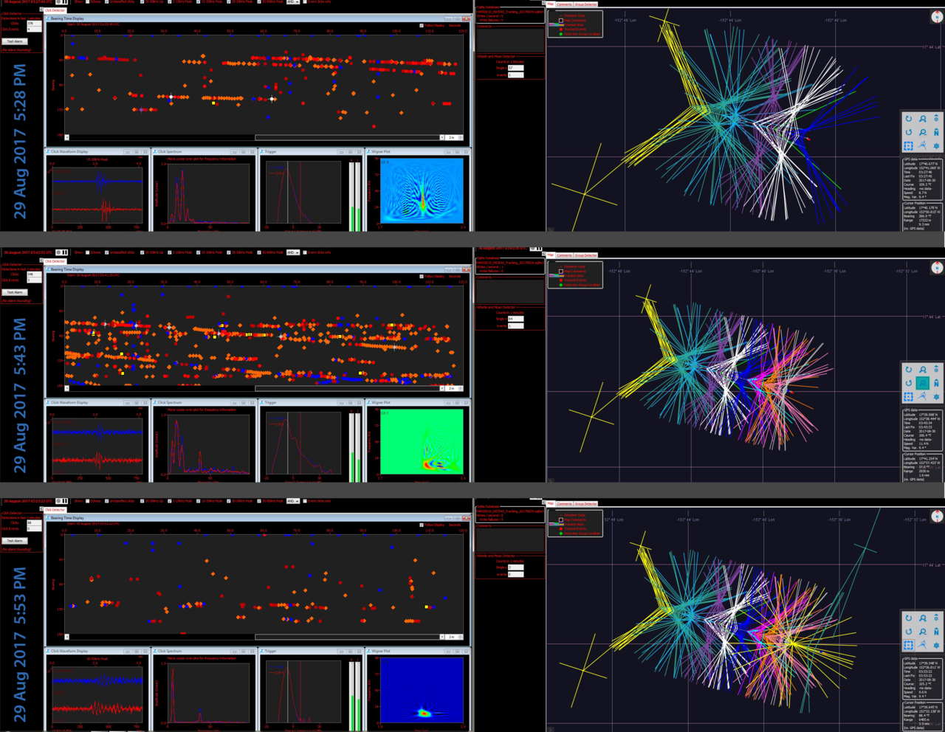Click the Clicks count field in 5:43 PM panel
Viewport: 945px width, 732px height.
tap(34, 274)
